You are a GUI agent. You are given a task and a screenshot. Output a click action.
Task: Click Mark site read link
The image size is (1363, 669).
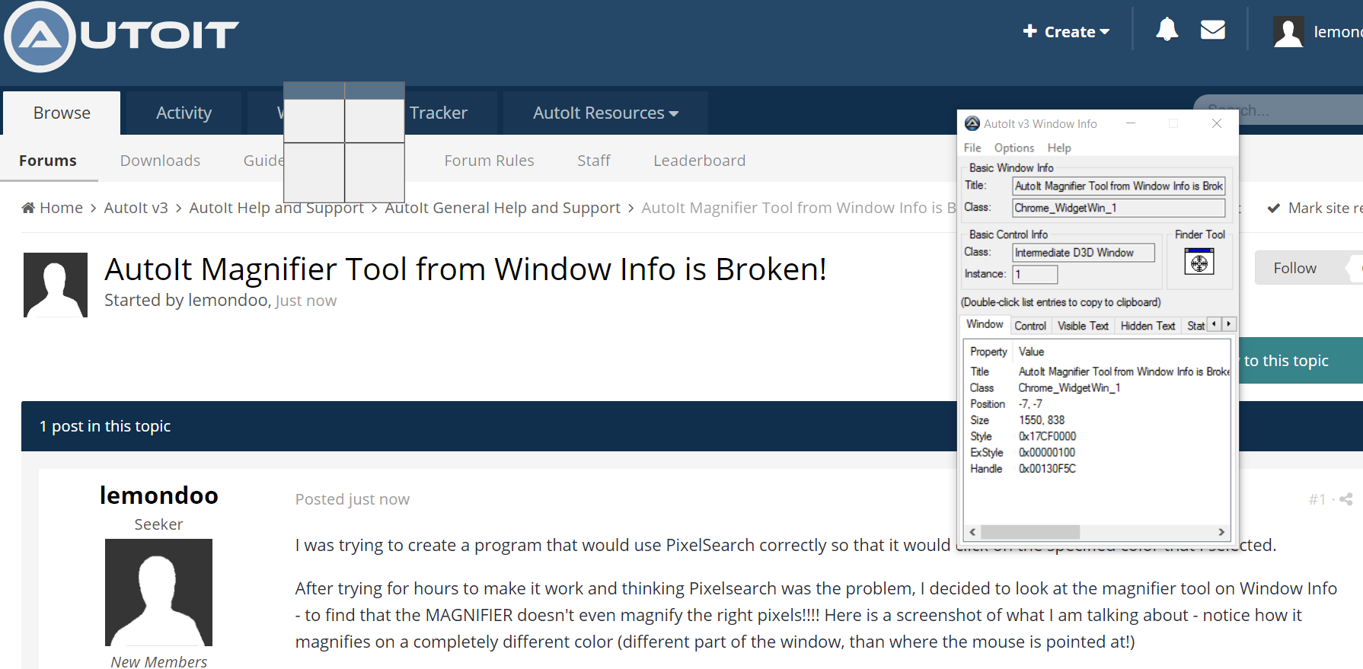(x=1314, y=208)
